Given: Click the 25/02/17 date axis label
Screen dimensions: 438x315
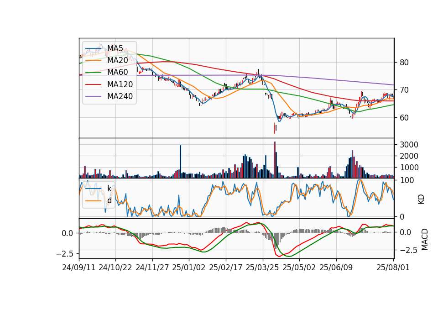Looking at the screenshot, I should pyautogui.click(x=226, y=268).
